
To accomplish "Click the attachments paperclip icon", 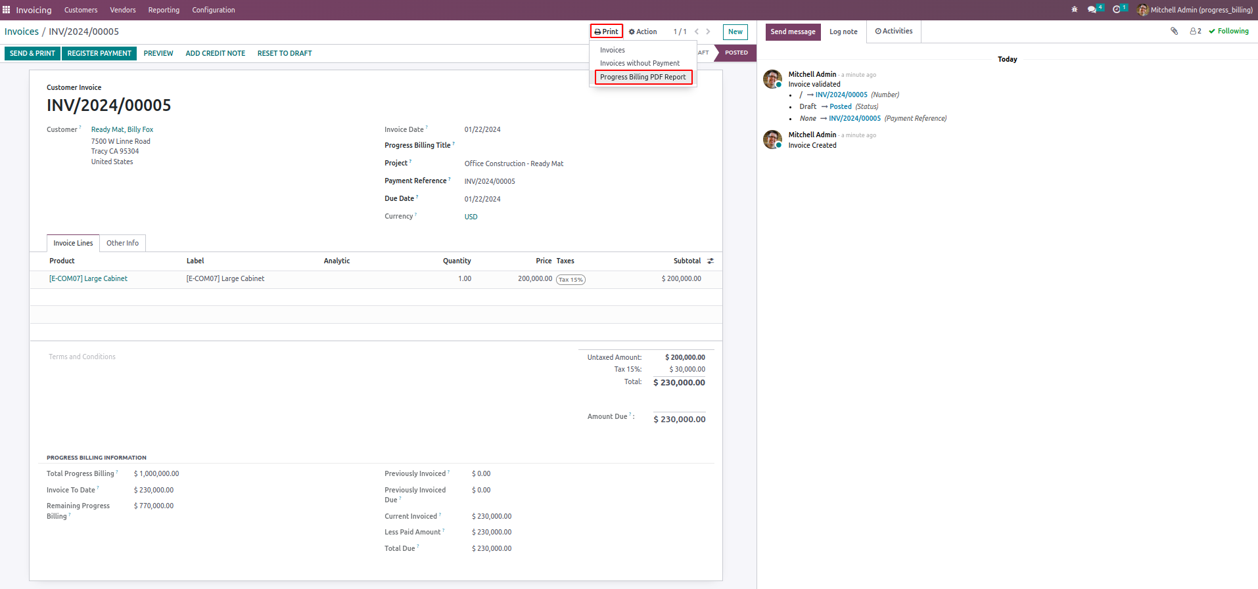I will (x=1175, y=31).
